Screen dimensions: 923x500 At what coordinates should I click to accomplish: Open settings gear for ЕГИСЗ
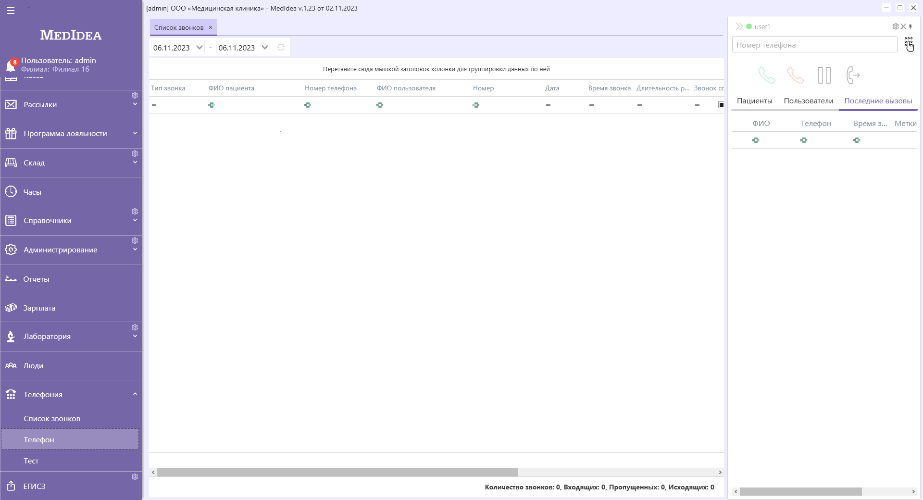tap(135, 477)
